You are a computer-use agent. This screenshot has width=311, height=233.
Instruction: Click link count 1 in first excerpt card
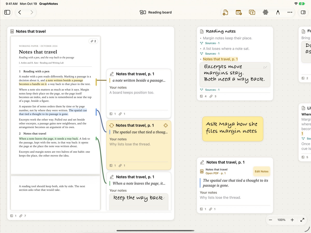pyautogui.click(x=122, y=114)
